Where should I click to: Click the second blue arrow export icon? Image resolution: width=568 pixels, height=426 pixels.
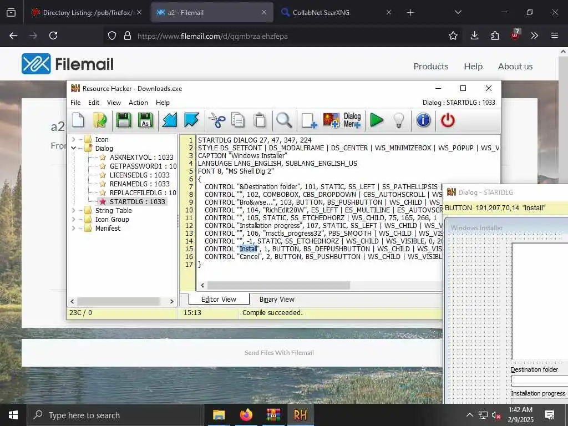191,120
